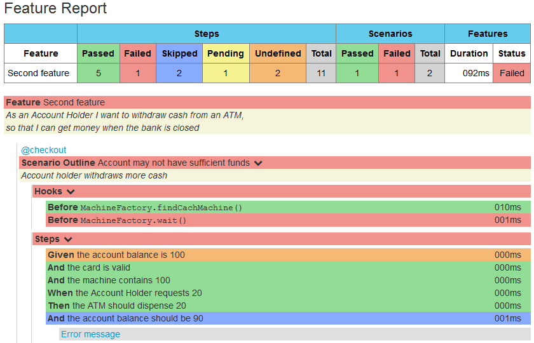Expand the Error message link
The width and height of the screenshot is (534, 343).
[x=90, y=335]
